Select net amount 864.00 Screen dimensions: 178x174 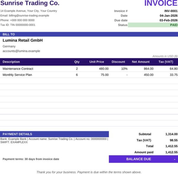[149, 69]
